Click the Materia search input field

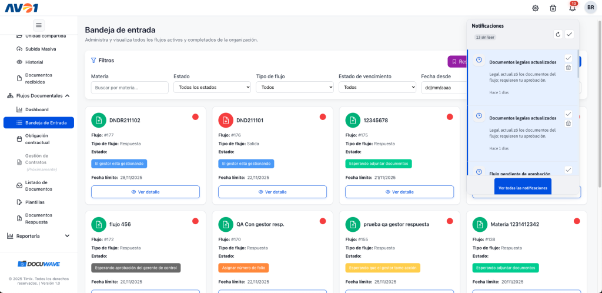129,87
